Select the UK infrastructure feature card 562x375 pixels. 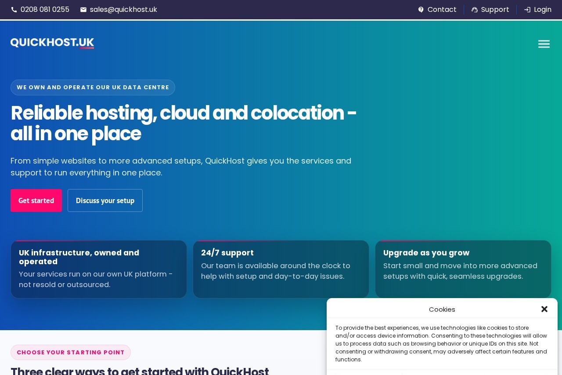tap(98, 269)
